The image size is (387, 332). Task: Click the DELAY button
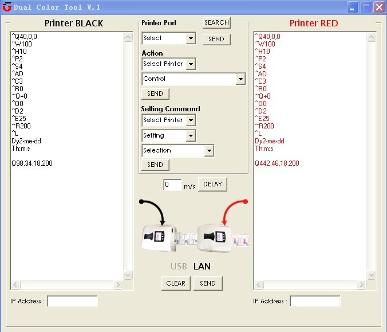[212, 185]
